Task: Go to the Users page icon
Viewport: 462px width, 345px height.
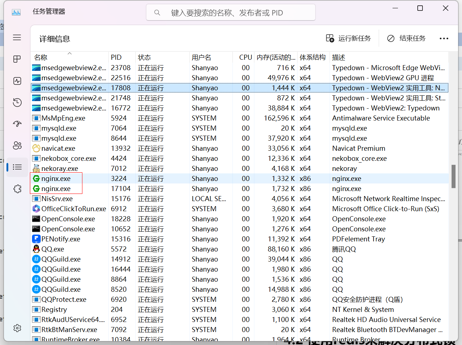Action: (x=17, y=145)
